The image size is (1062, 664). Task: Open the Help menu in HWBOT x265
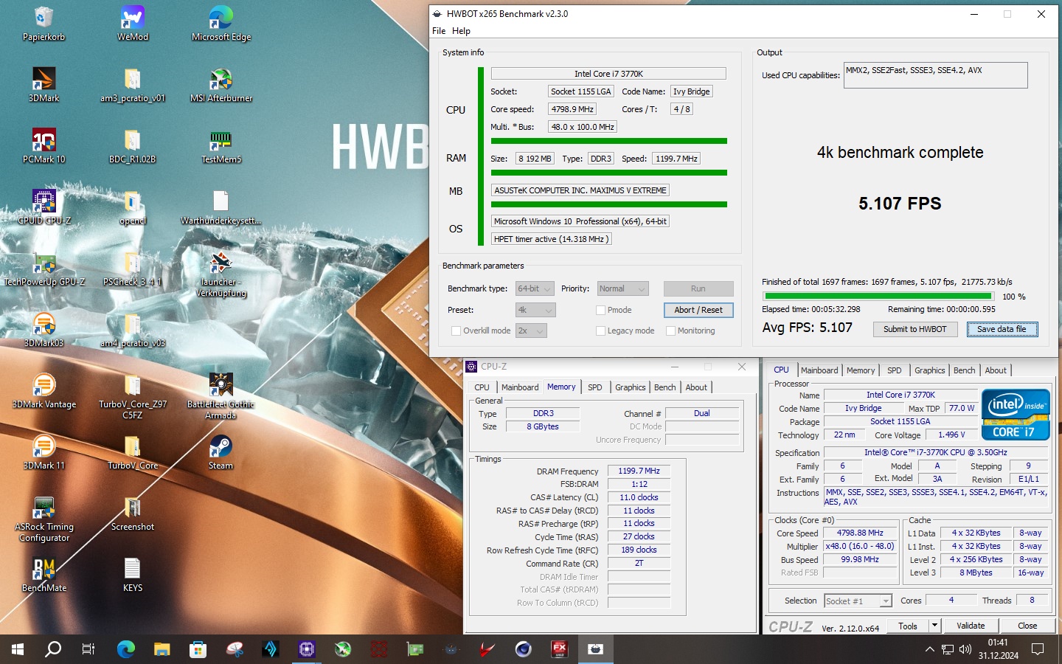[x=461, y=31]
